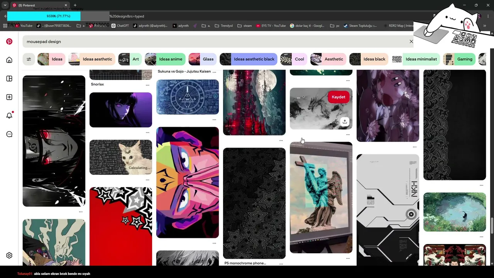Open more options below the dragon ink pin

coord(348,134)
